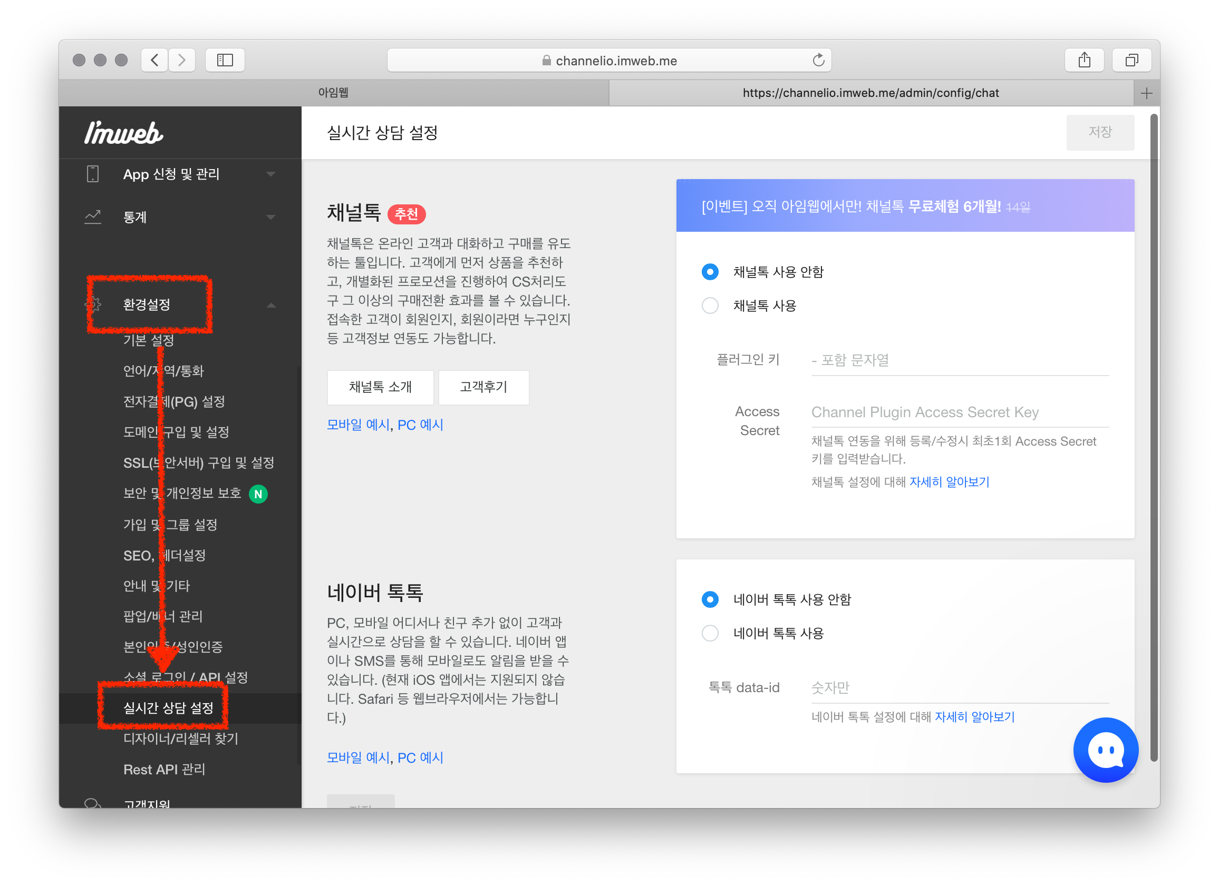Reload the page with refresh icon
The width and height of the screenshot is (1219, 886).
[x=818, y=60]
